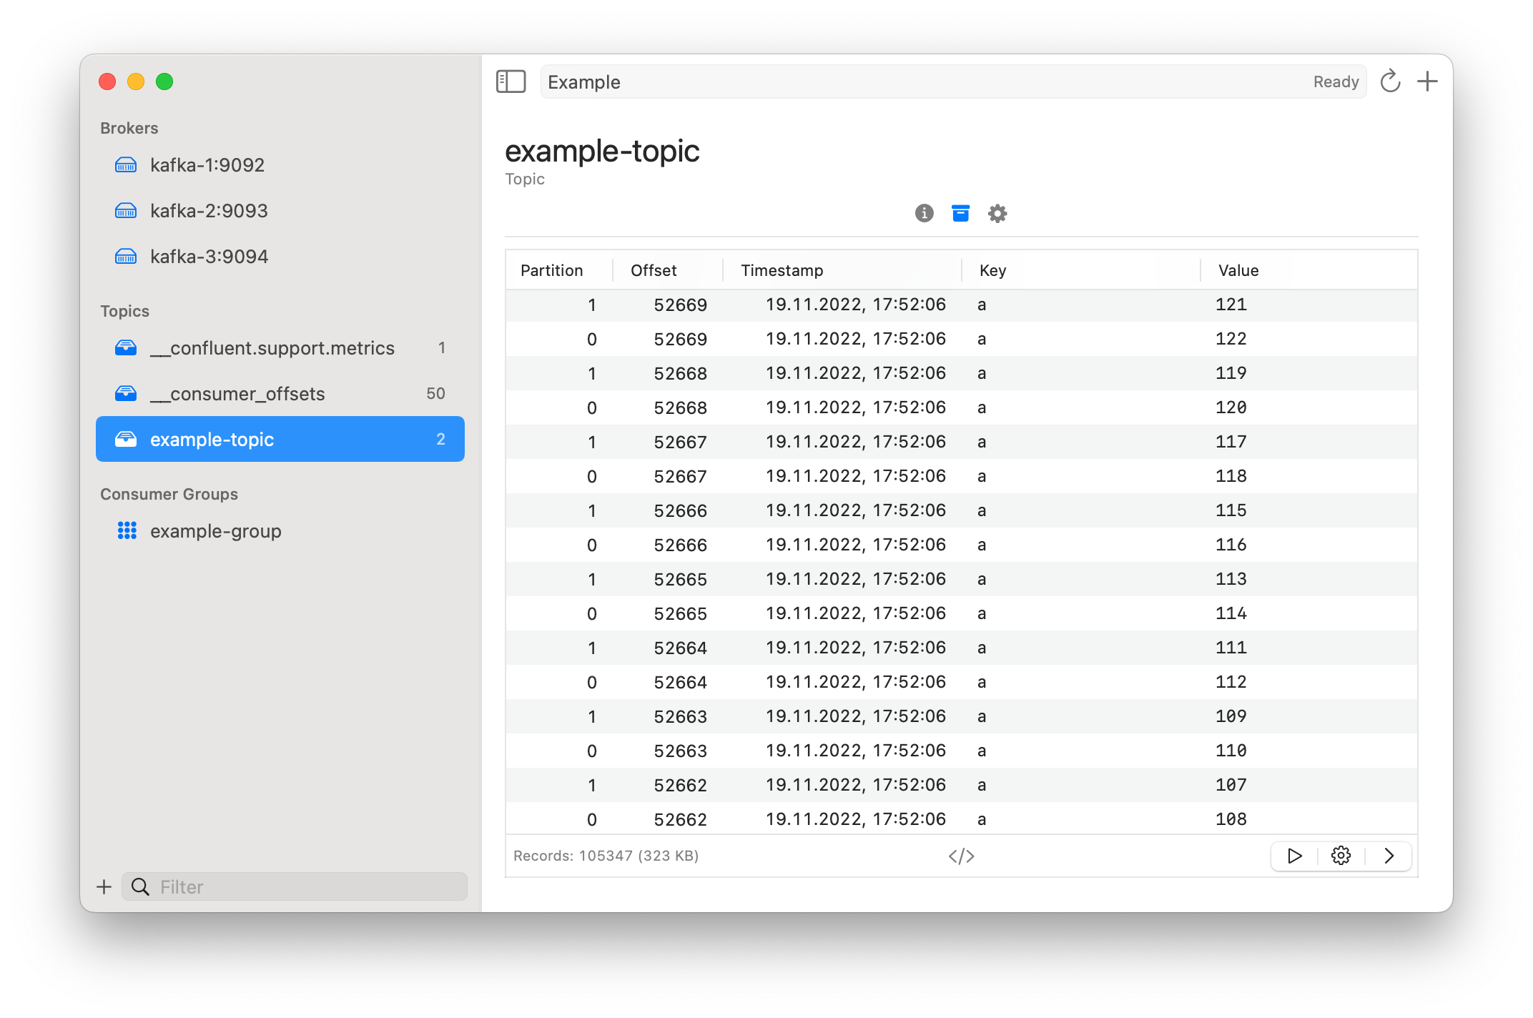Click inside the Filter input field
Viewport: 1533px width, 1018px height.
pos(295,886)
